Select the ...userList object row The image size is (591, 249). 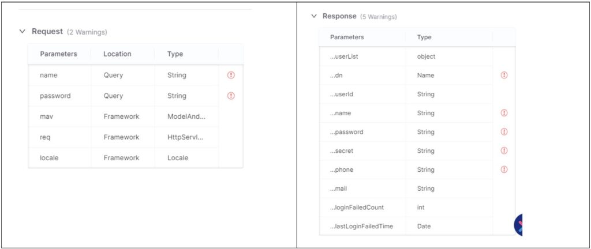pyautogui.click(x=405, y=56)
